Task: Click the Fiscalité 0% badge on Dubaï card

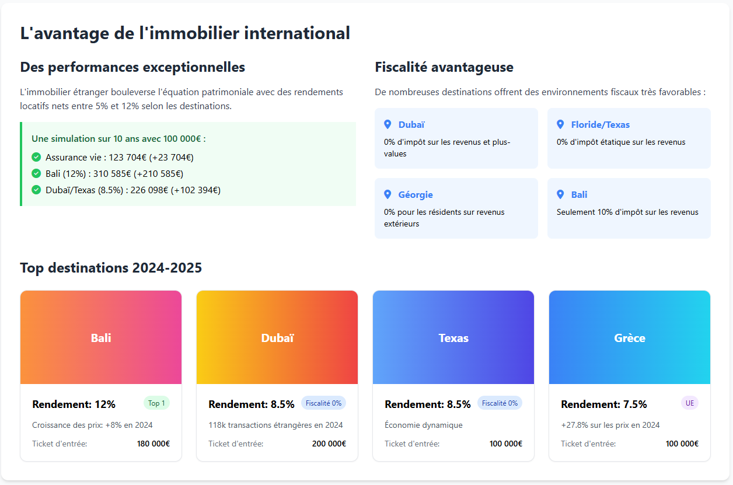Action: (323, 403)
